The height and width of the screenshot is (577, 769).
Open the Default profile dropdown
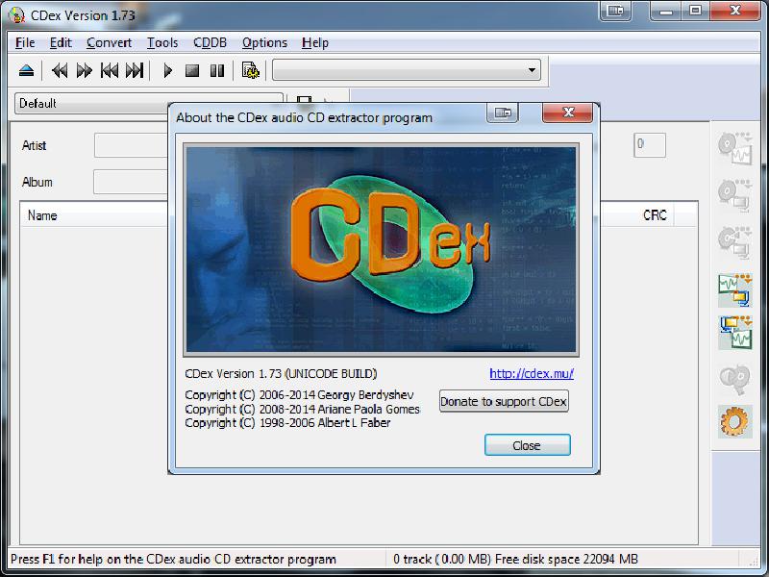point(149,103)
